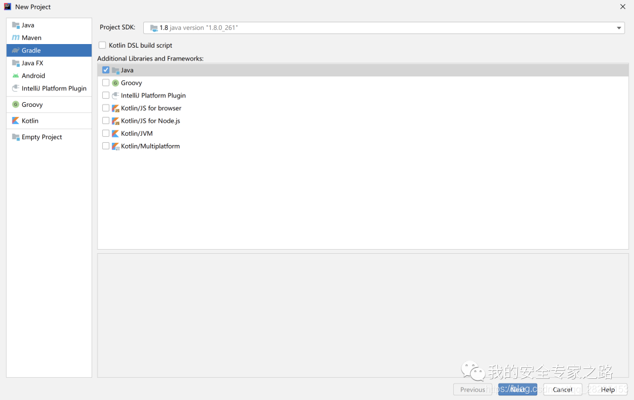
Task: Click the Android robot icon
Action: (x=16, y=76)
